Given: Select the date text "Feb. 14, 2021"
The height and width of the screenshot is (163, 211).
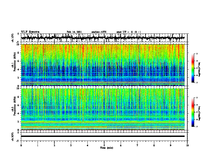Looking at the screenshot, I should tap(74, 32).
